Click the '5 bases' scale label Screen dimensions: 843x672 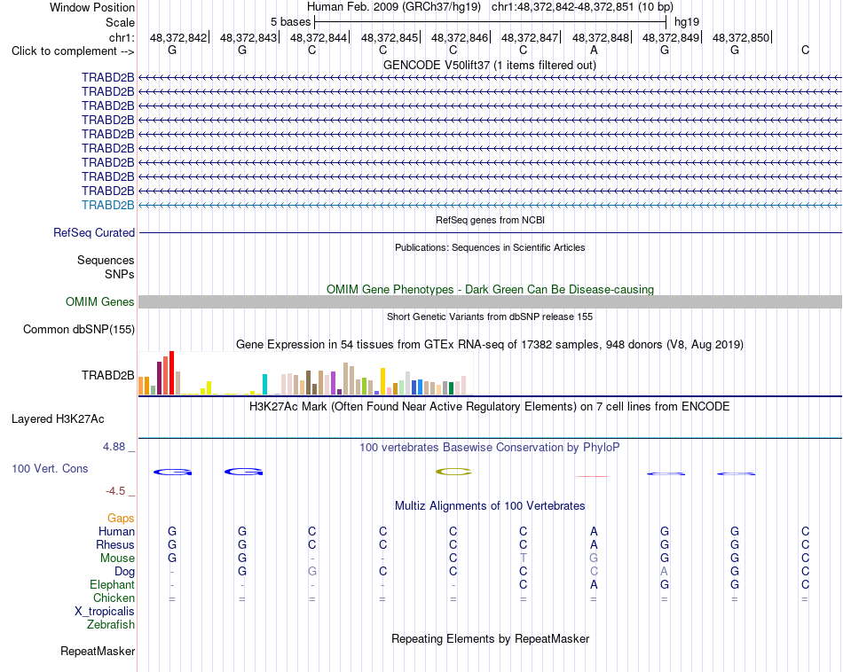pos(290,22)
